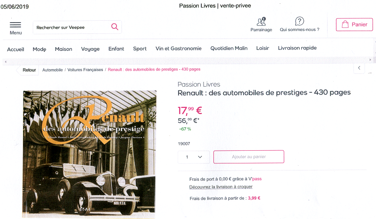Go to the Livraison rapide tab
The image size is (376, 219).
pyautogui.click(x=297, y=48)
